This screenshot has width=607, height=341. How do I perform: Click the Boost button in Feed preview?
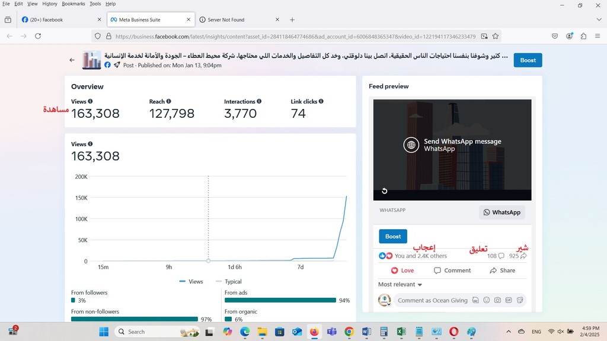click(x=393, y=236)
